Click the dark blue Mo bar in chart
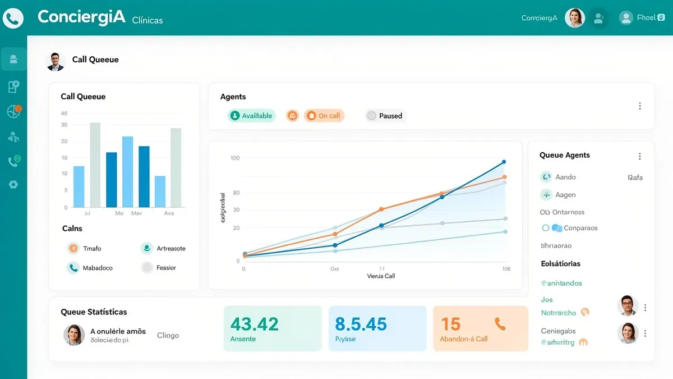This screenshot has height=379, width=673. click(112, 180)
